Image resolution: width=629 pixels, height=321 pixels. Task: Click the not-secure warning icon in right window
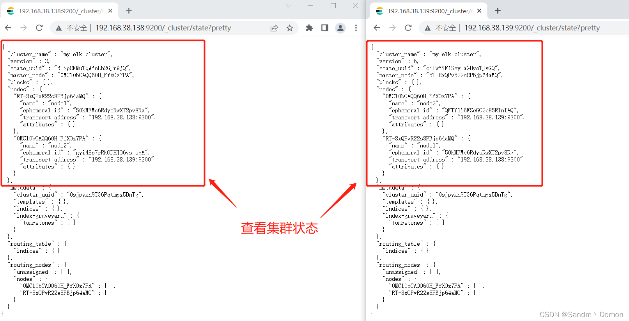pos(428,28)
